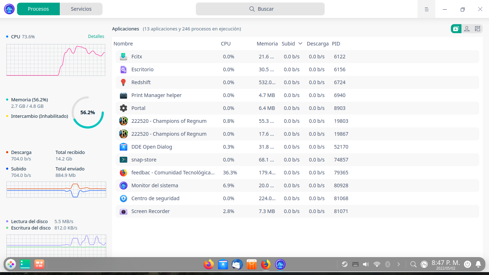Switch to the Servicios tab
Viewport: 489px width, 275px height.
coord(81,9)
